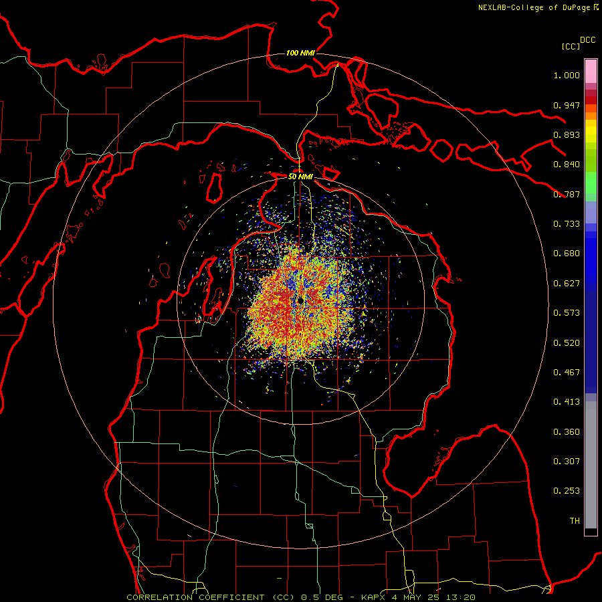Click the 0.307 color scale value
The image size is (602, 602).
click(x=567, y=462)
